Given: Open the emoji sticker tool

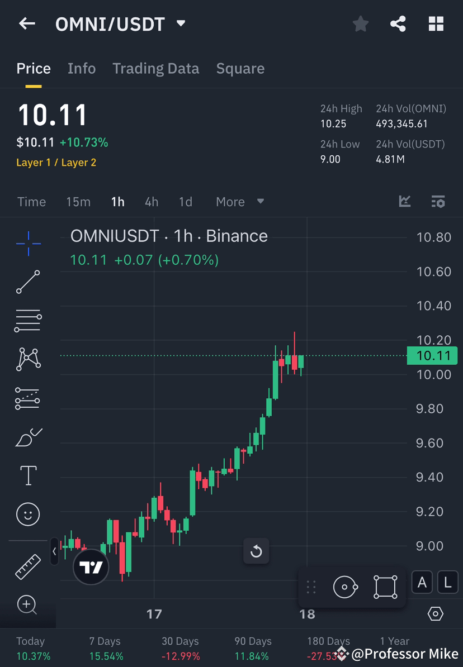Looking at the screenshot, I should [28, 514].
